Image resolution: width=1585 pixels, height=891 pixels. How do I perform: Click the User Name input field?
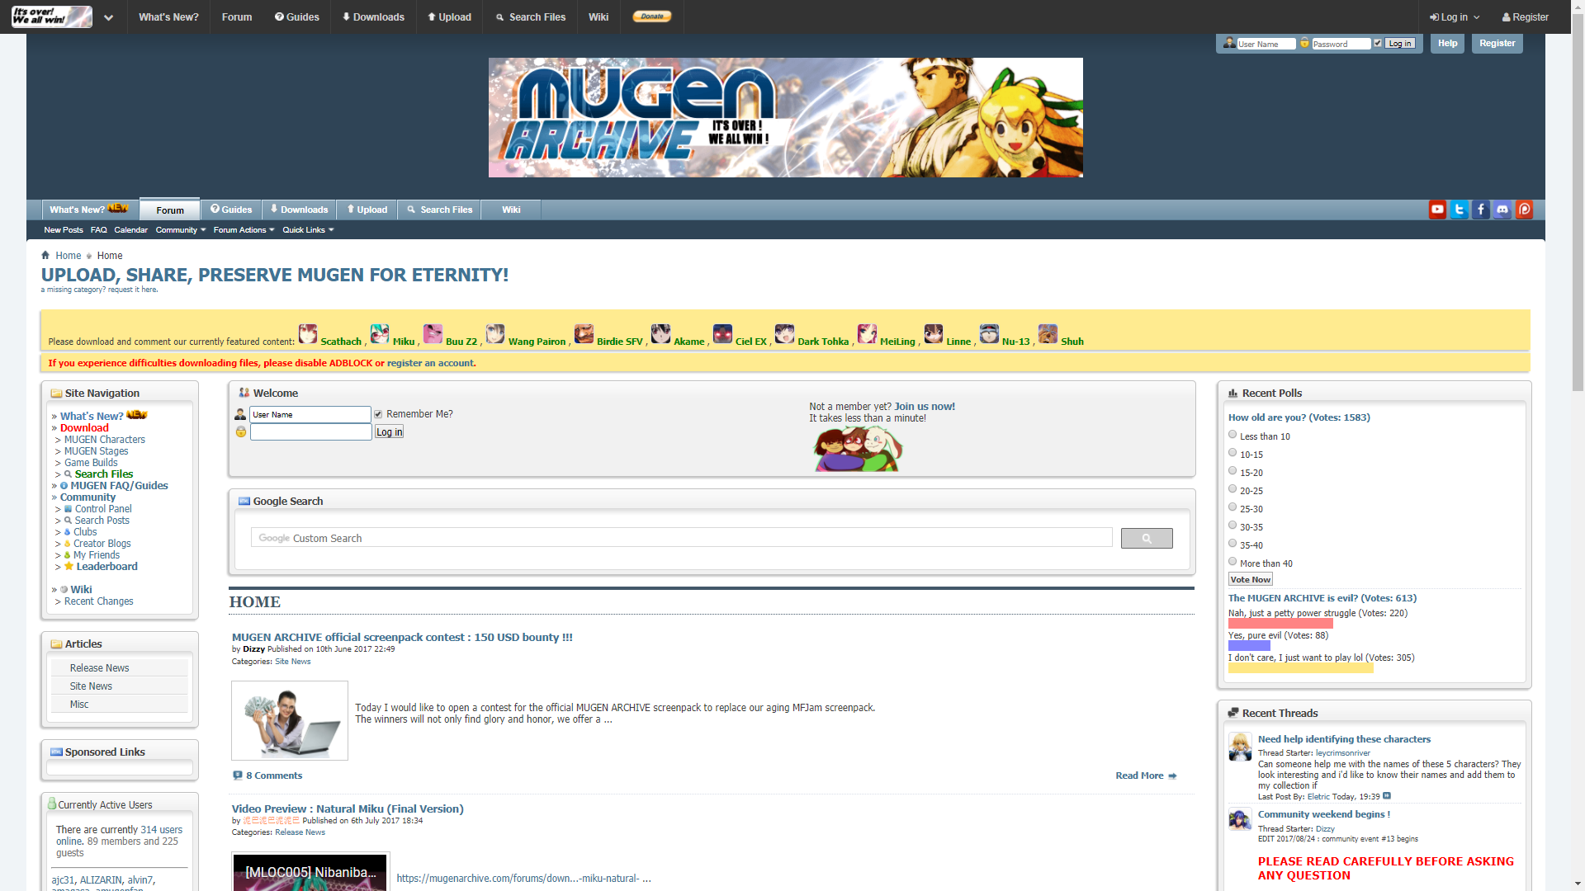coord(310,414)
